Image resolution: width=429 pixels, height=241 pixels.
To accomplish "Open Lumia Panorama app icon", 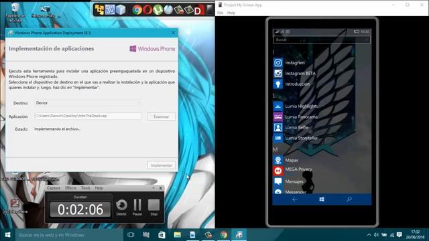I will 278,116.
